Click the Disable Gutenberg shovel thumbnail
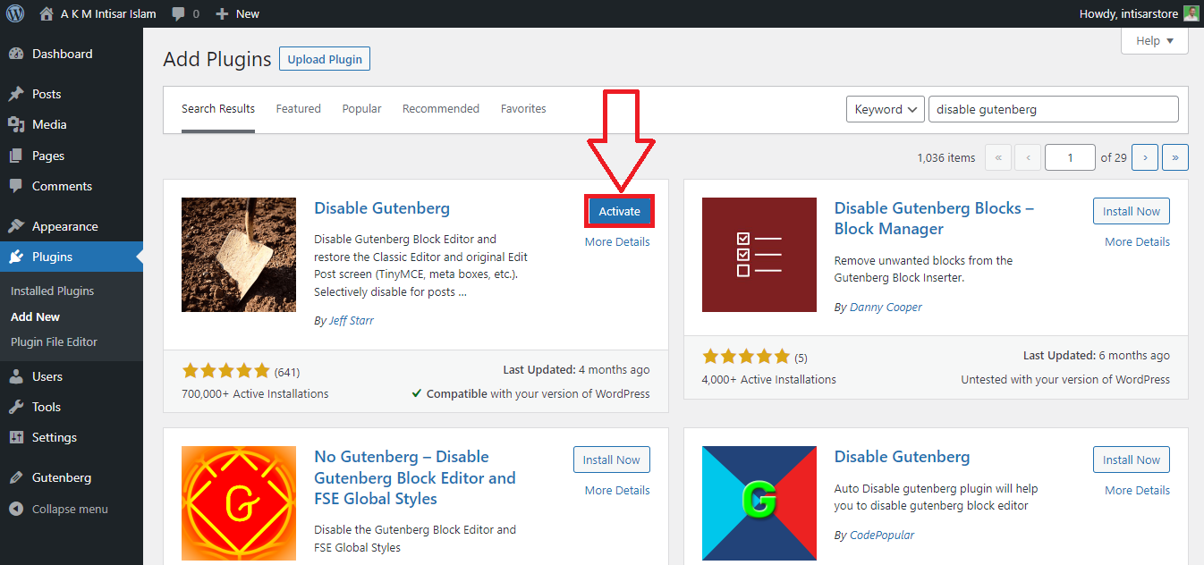 [x=239, y=255]
